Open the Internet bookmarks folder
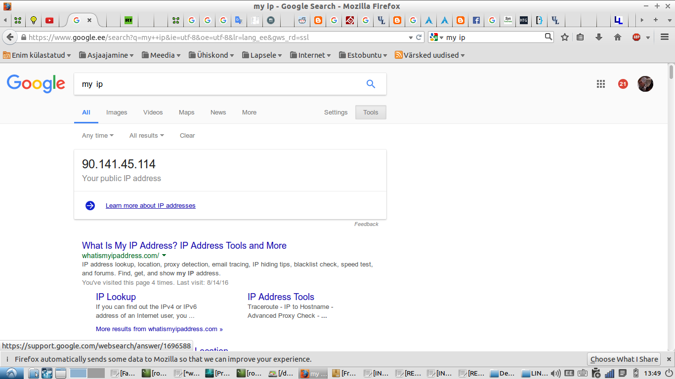 [310, 55]
